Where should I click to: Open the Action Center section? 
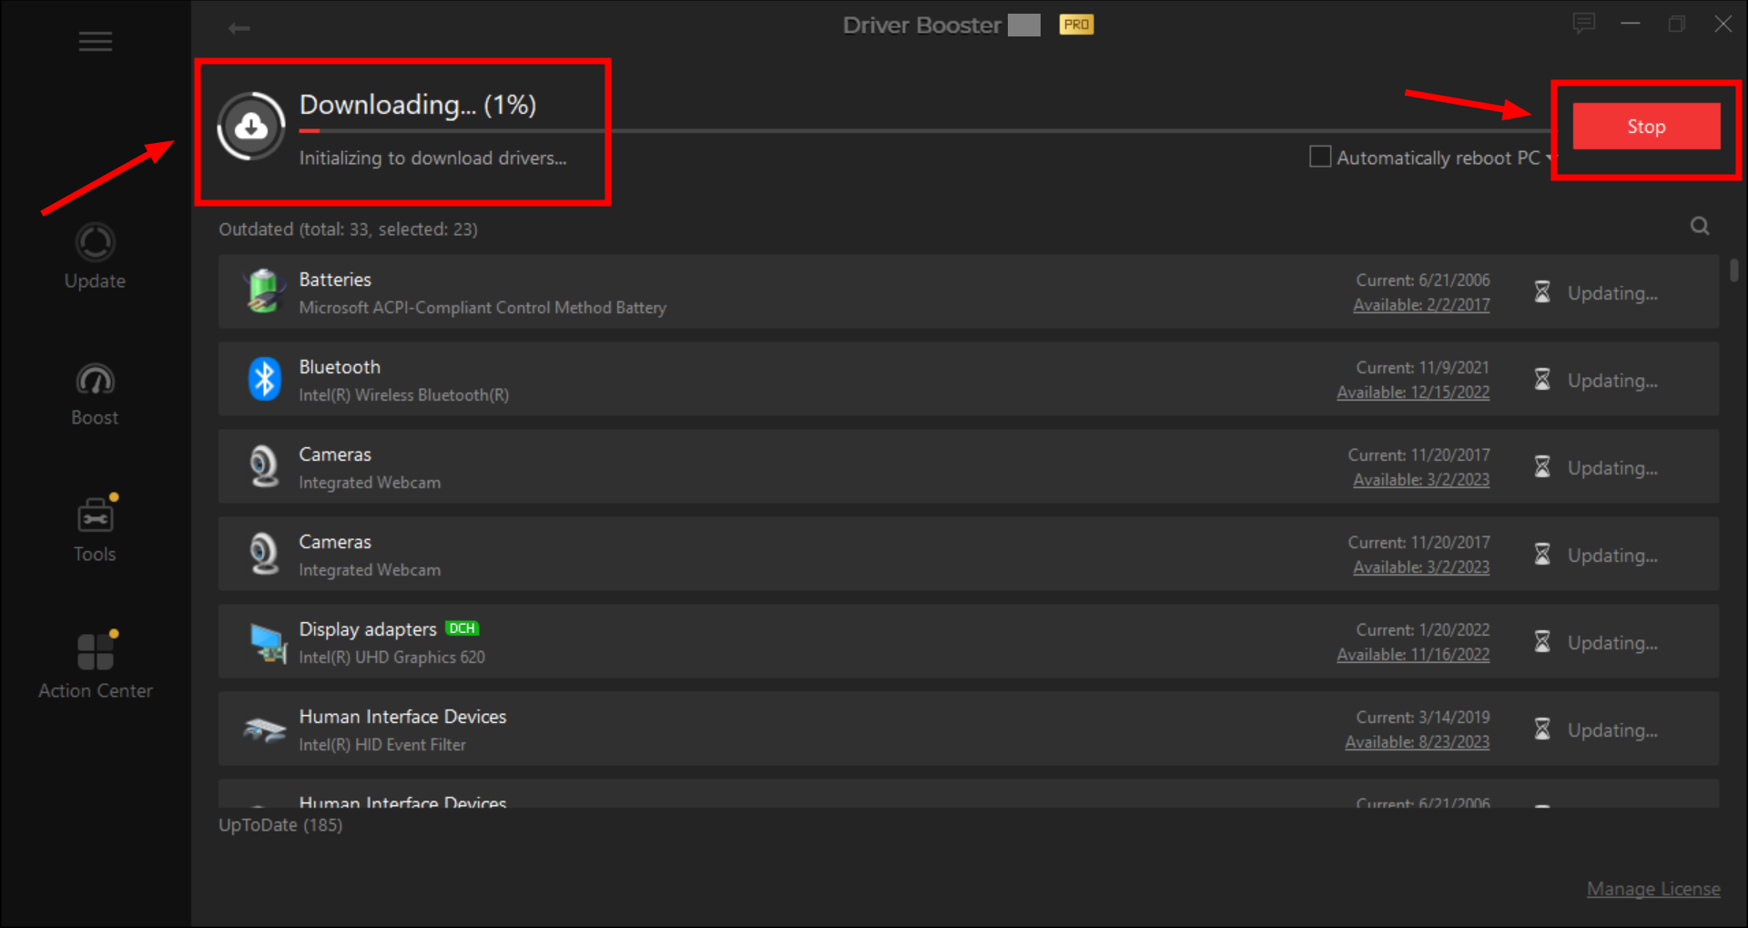click(95, 666)
